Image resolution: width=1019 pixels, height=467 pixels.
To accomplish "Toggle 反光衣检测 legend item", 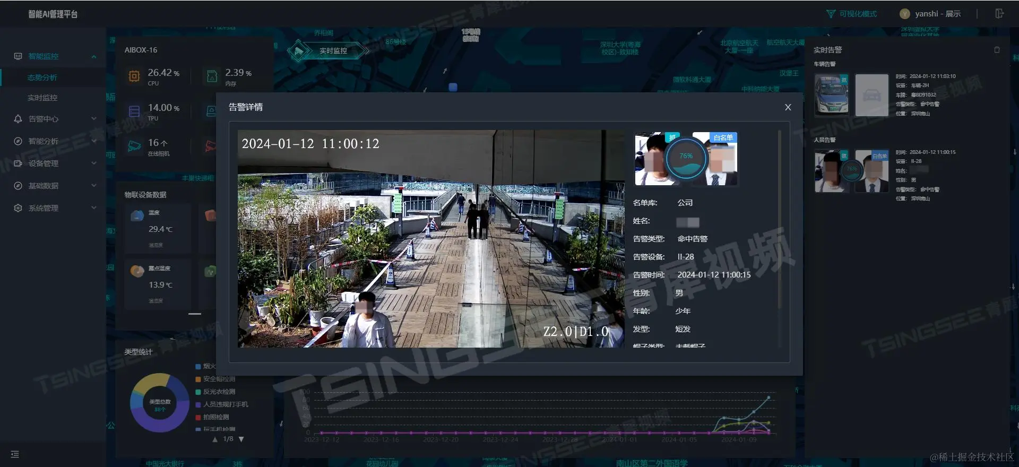I will pyautogui.click(x=215, y=392).
